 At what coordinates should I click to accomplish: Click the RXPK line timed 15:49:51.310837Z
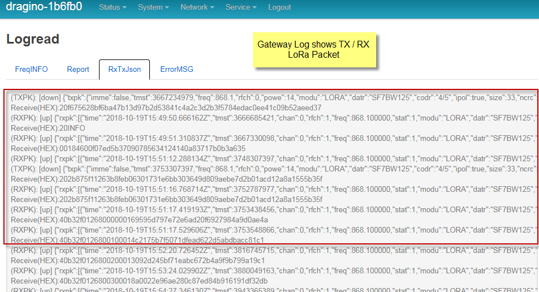point(274,138)
